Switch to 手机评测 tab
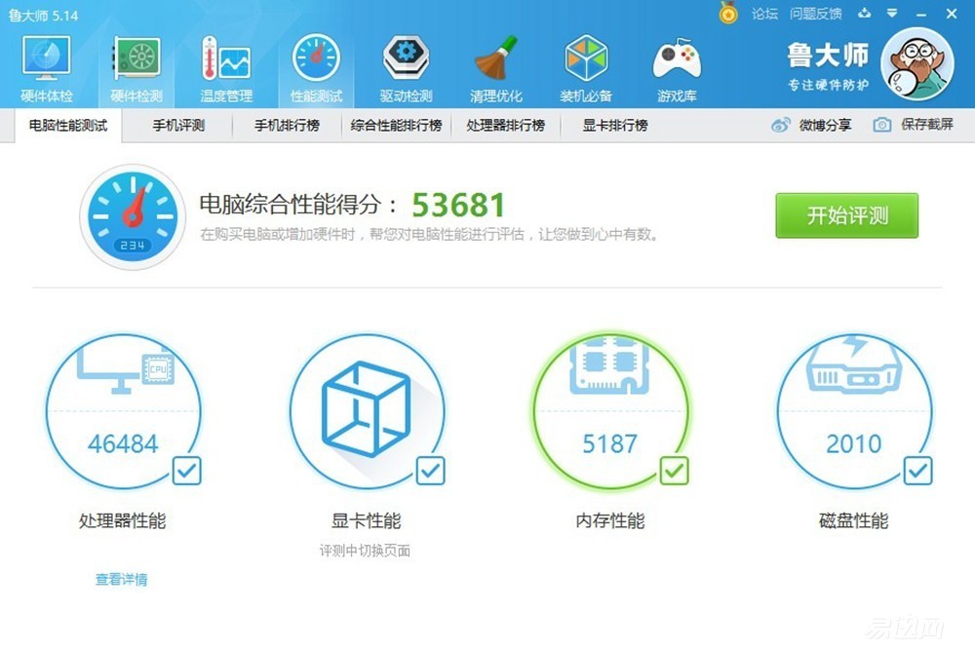Viewport: 975px width, 650px height. [x=178, y=125]
